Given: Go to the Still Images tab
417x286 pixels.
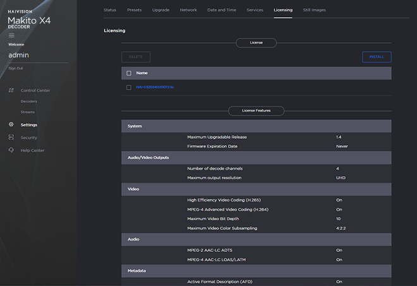Looking at the screenshot, I should coord(315,10).
